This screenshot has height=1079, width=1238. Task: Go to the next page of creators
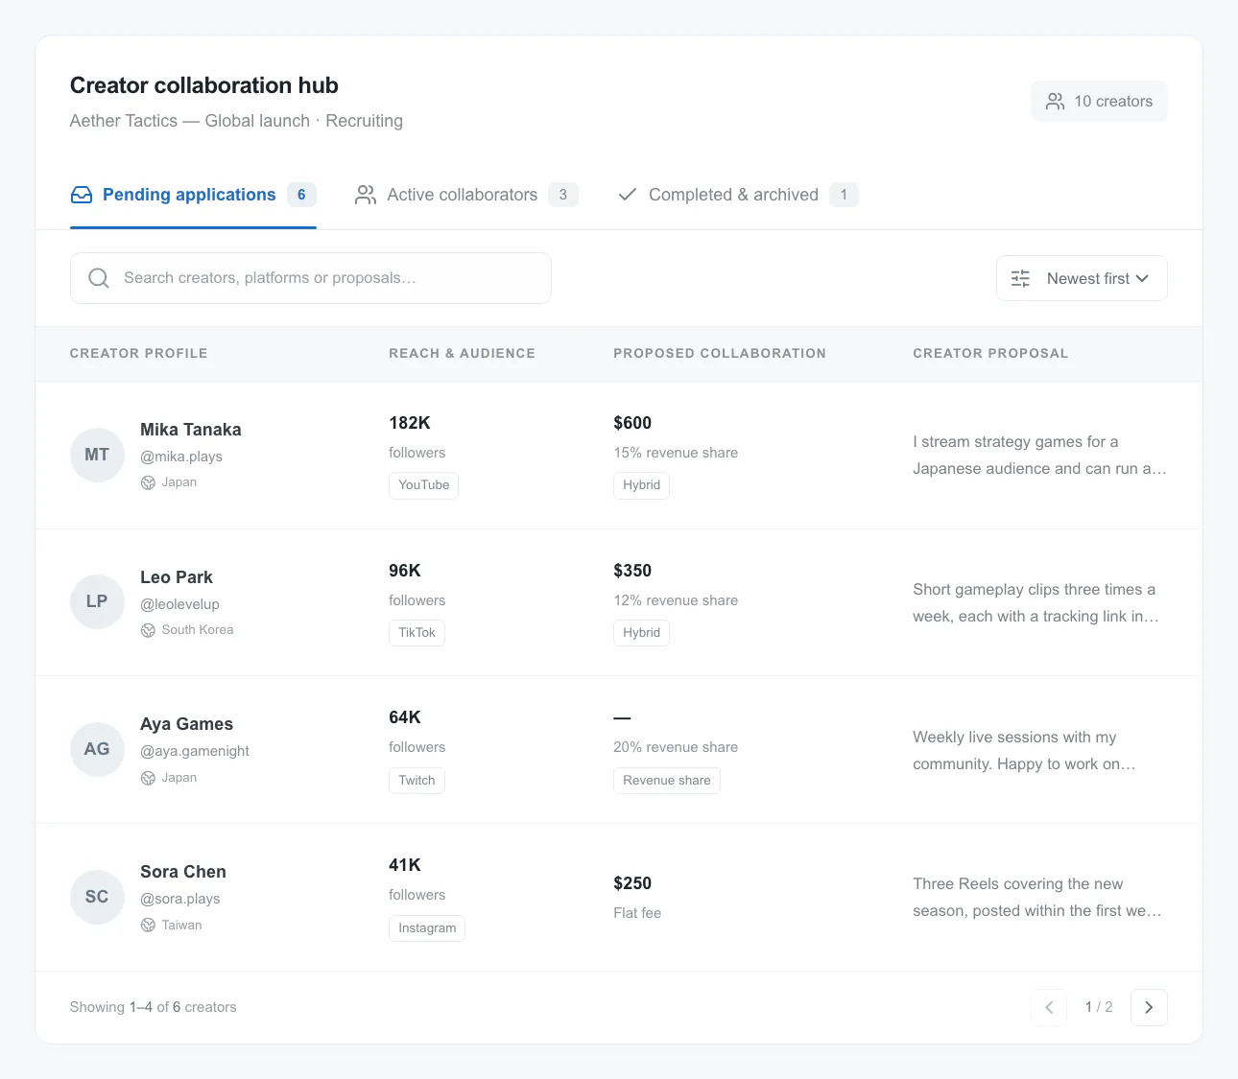(x=1149, y=1007)
